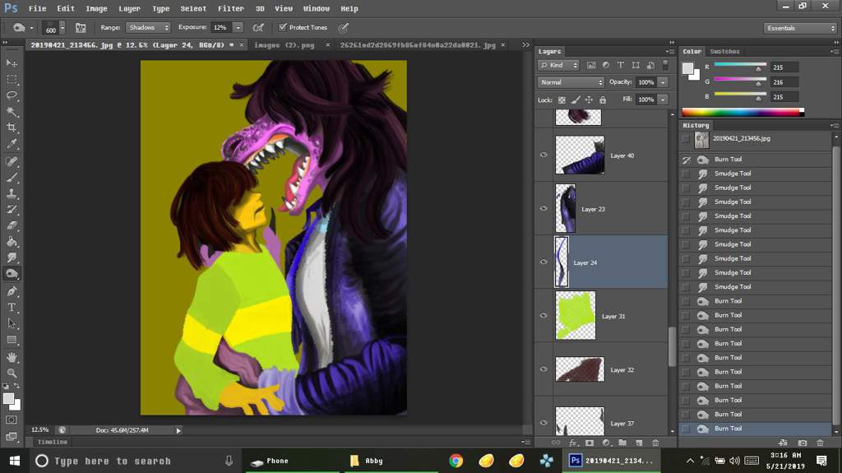
Task: Hide Layer 23 visibility eye
Action: point(544,209)
